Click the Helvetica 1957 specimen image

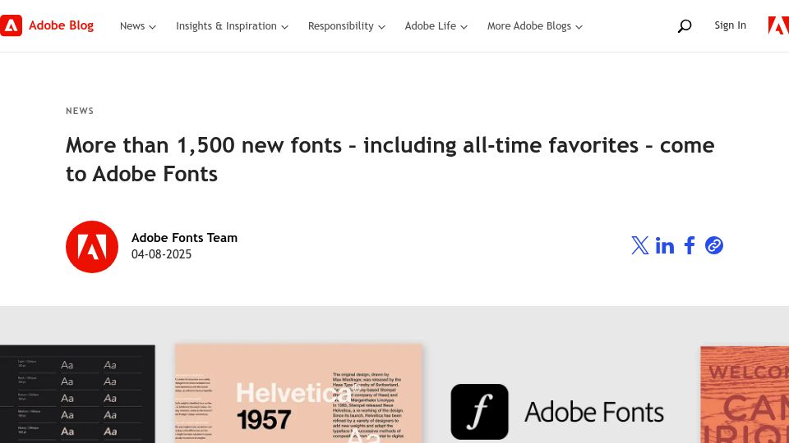[298, 393]
